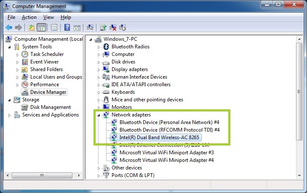Click the device list scroll down arrow
Viewport: 307px width, 193px height.
(299, 176)
